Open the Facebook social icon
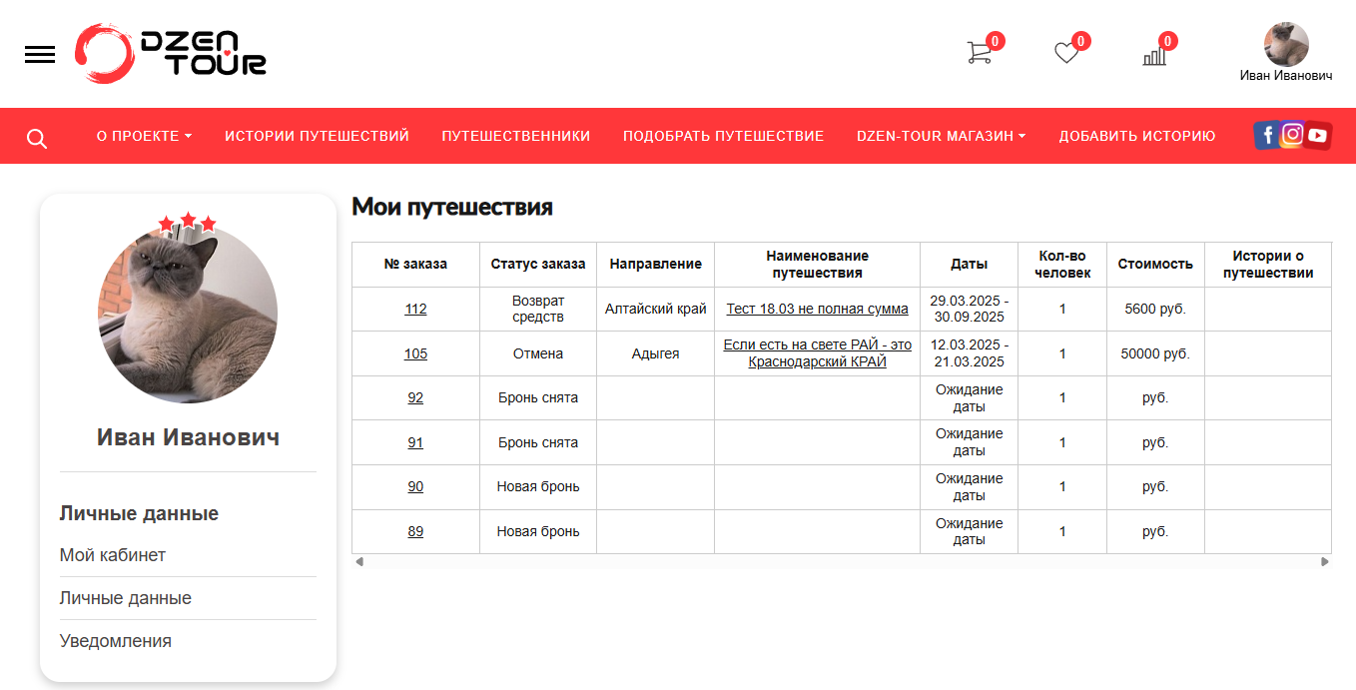Image resolution: width=1356 pixels, height=690 pixels. [x=1266, y=136]
